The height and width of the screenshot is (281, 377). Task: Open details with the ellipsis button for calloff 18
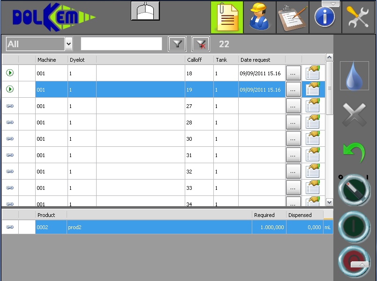(294, 73)
